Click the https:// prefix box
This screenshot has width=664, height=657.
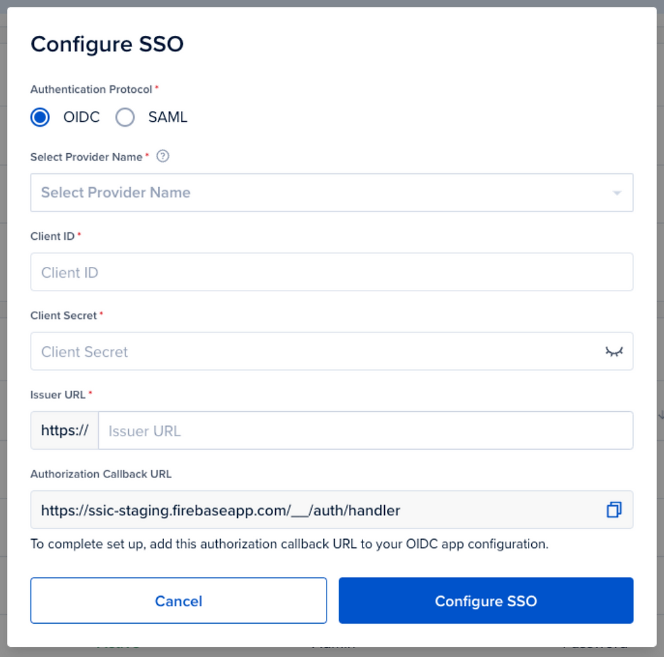click(x=64, y=431)
